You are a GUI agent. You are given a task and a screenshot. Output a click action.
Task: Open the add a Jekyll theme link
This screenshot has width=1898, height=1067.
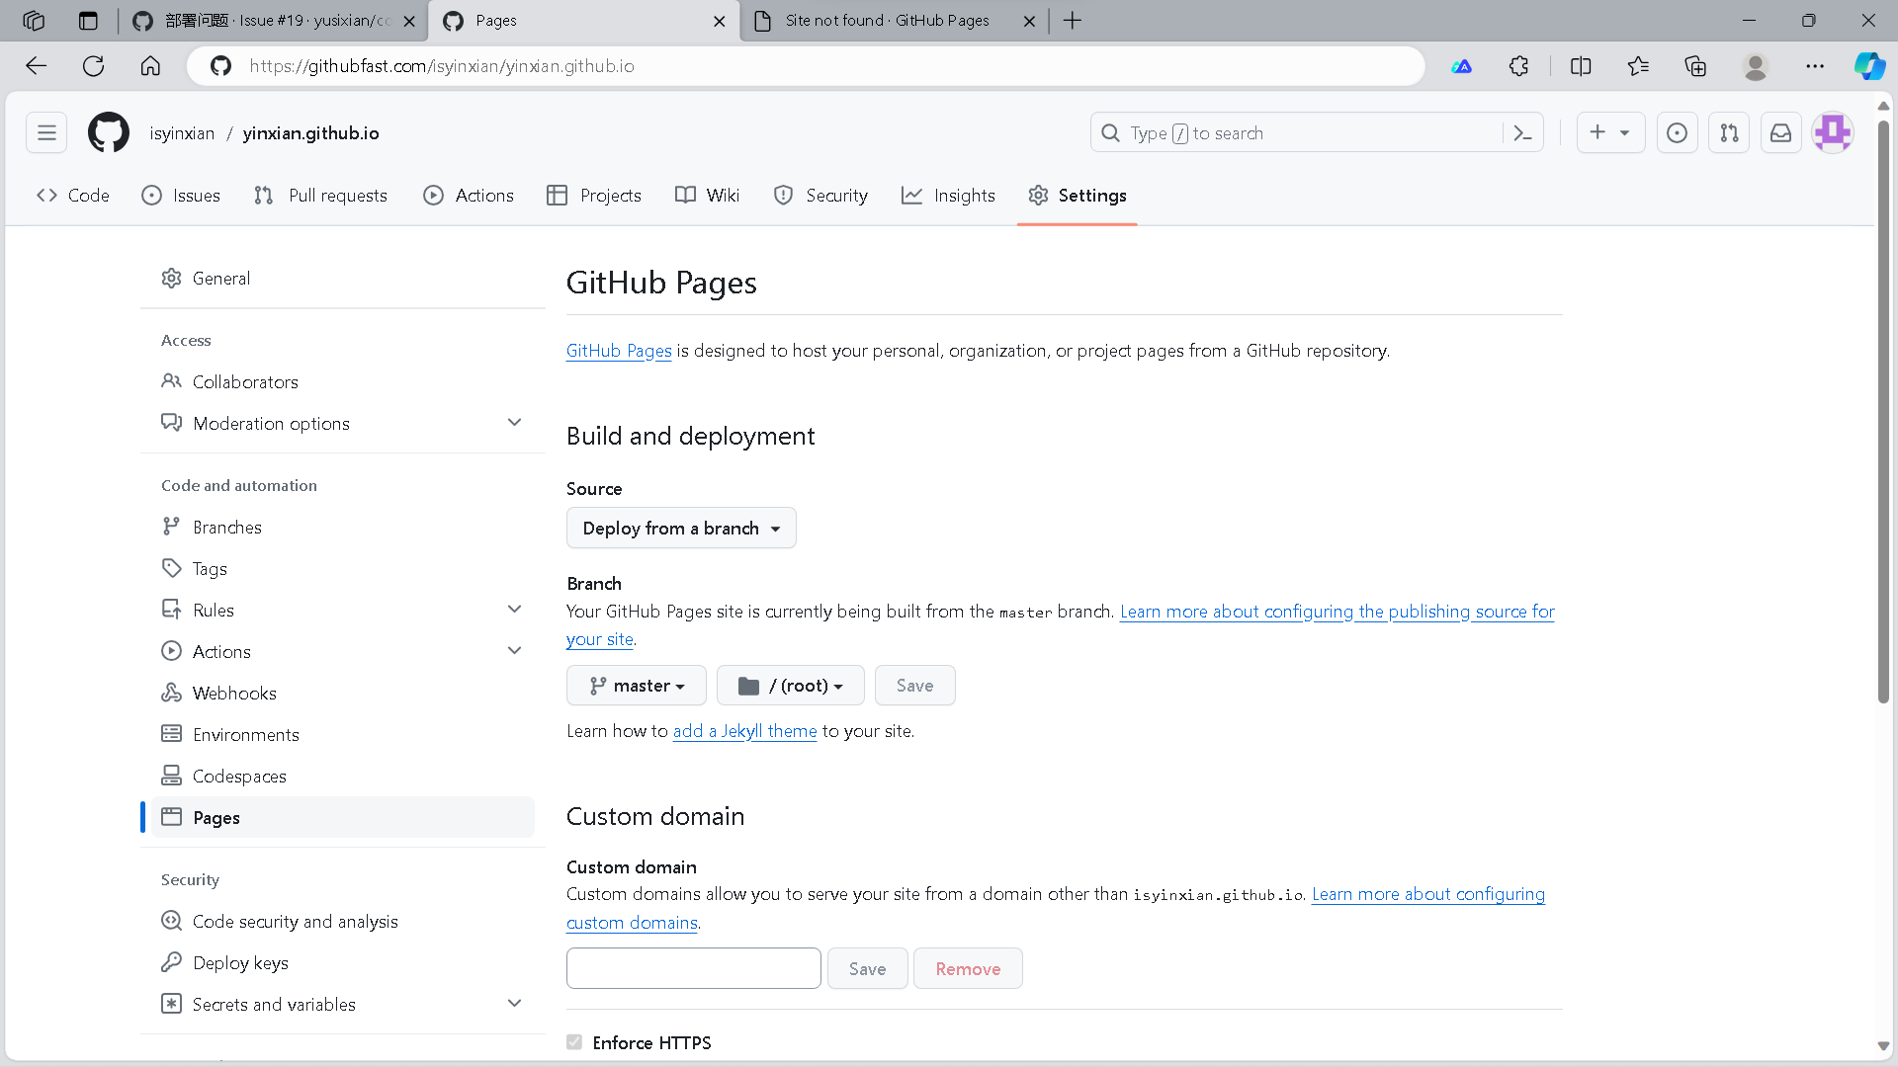(744, 731)
